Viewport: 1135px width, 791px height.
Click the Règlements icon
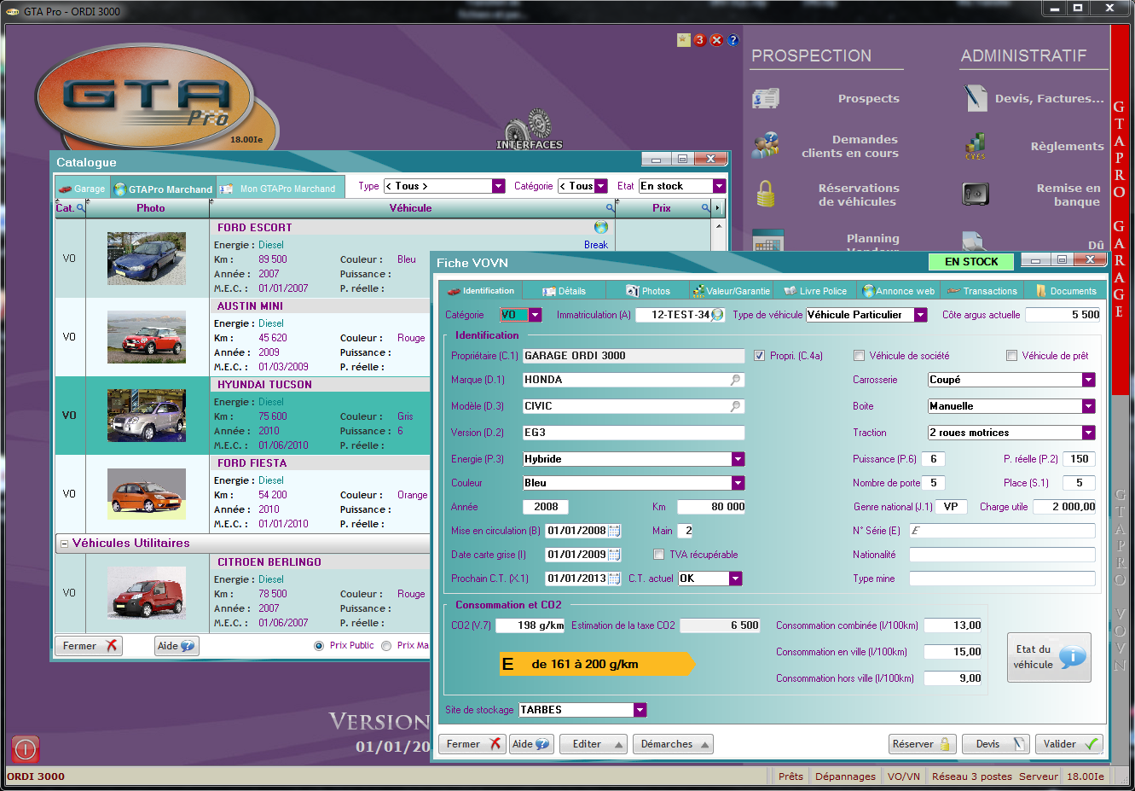coord(976,146)
